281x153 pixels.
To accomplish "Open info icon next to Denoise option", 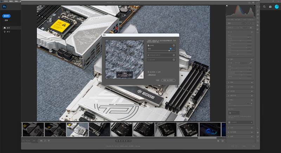I will coord(174,45).
